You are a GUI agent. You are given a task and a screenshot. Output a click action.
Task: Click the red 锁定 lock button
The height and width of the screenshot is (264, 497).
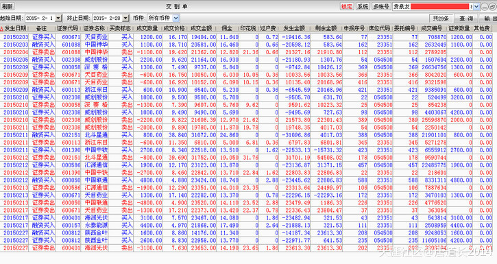346,6
